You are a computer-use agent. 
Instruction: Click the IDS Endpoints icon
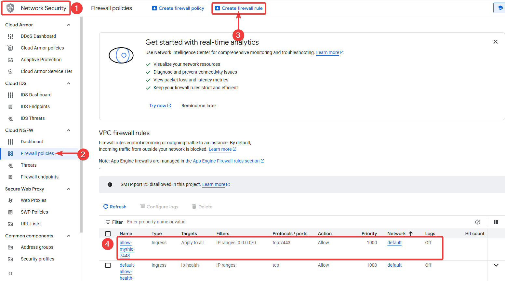point(10,106)
